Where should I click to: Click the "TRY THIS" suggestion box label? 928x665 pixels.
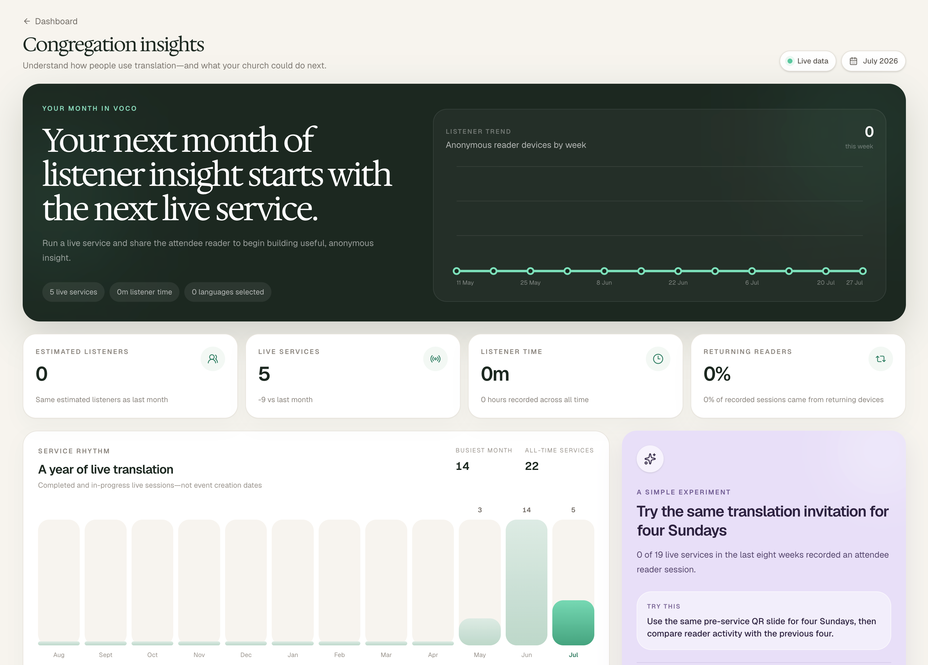[664, 606]
